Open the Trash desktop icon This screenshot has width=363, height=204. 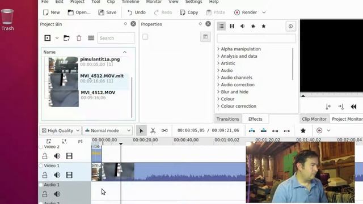[x=7, y=20]
